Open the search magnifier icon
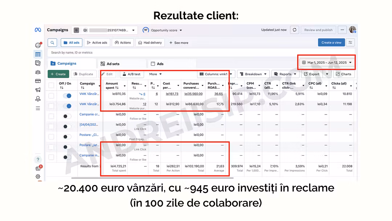The width and height of the screenshot is (392, 221). click(52, 43)
